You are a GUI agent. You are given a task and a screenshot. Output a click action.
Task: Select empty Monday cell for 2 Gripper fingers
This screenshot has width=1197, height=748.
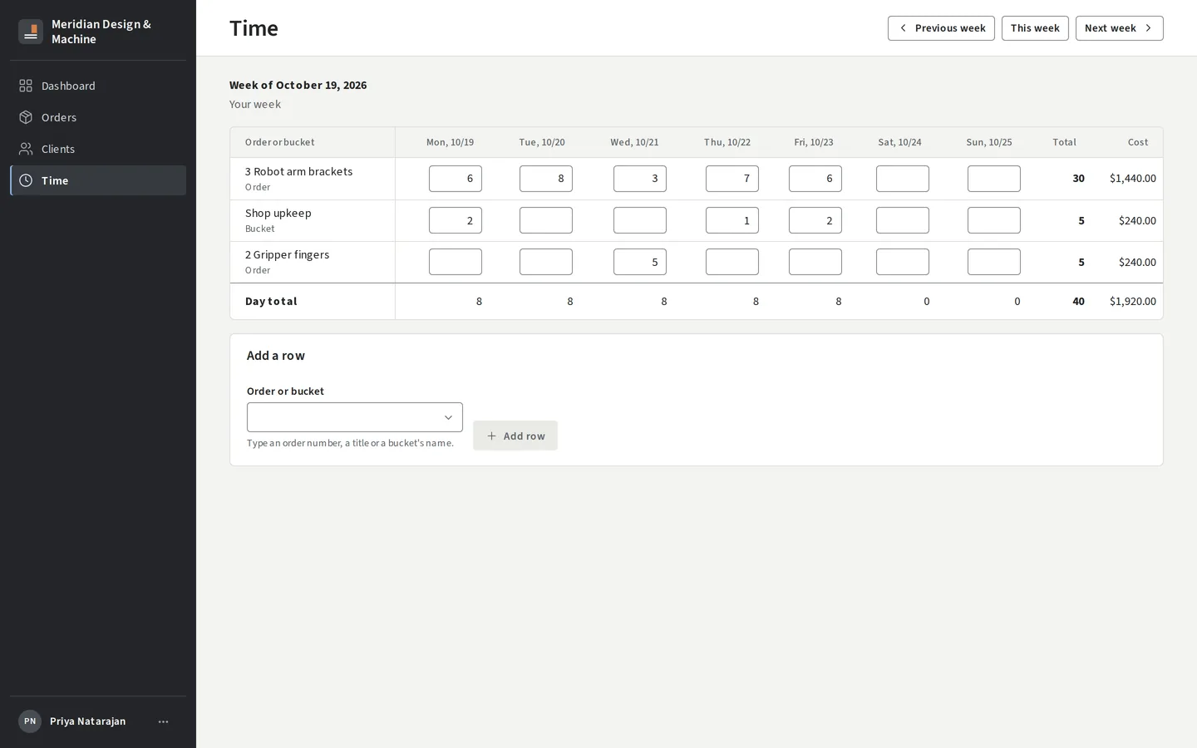click(456, 262)
